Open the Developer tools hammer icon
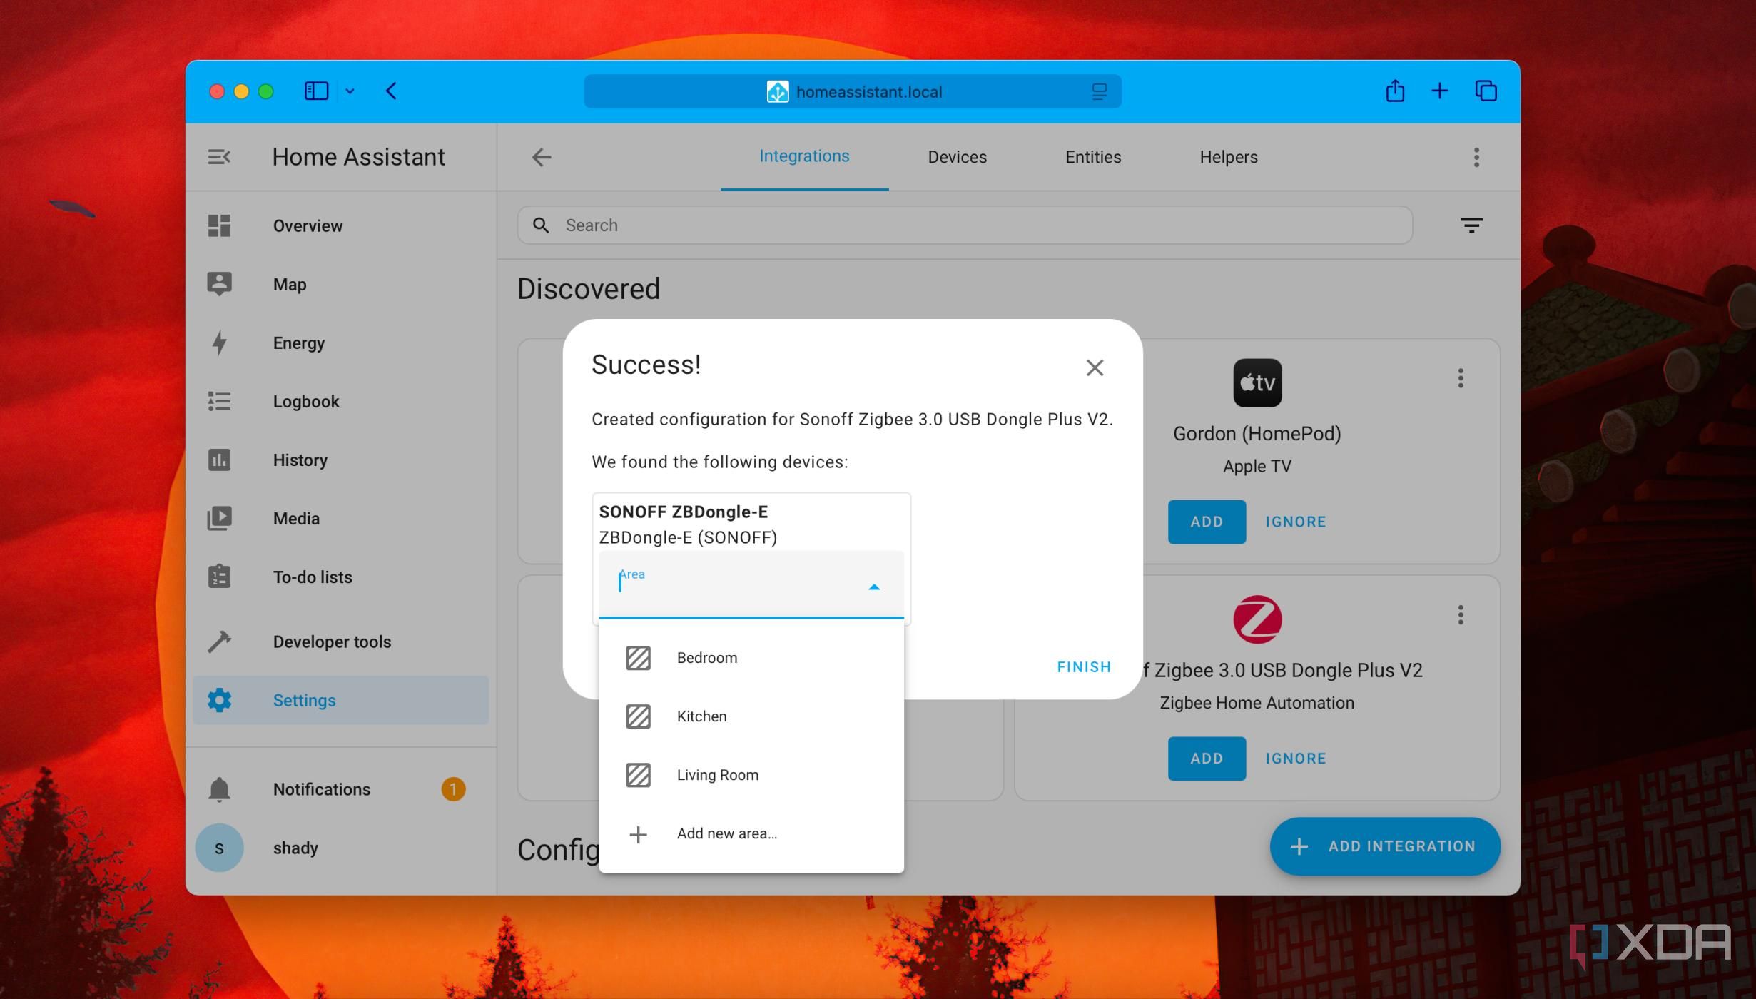1756x999 pixels. [219, 642]
